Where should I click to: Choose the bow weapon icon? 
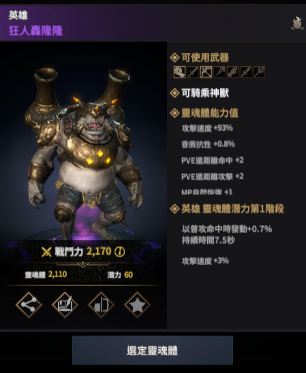206,72
